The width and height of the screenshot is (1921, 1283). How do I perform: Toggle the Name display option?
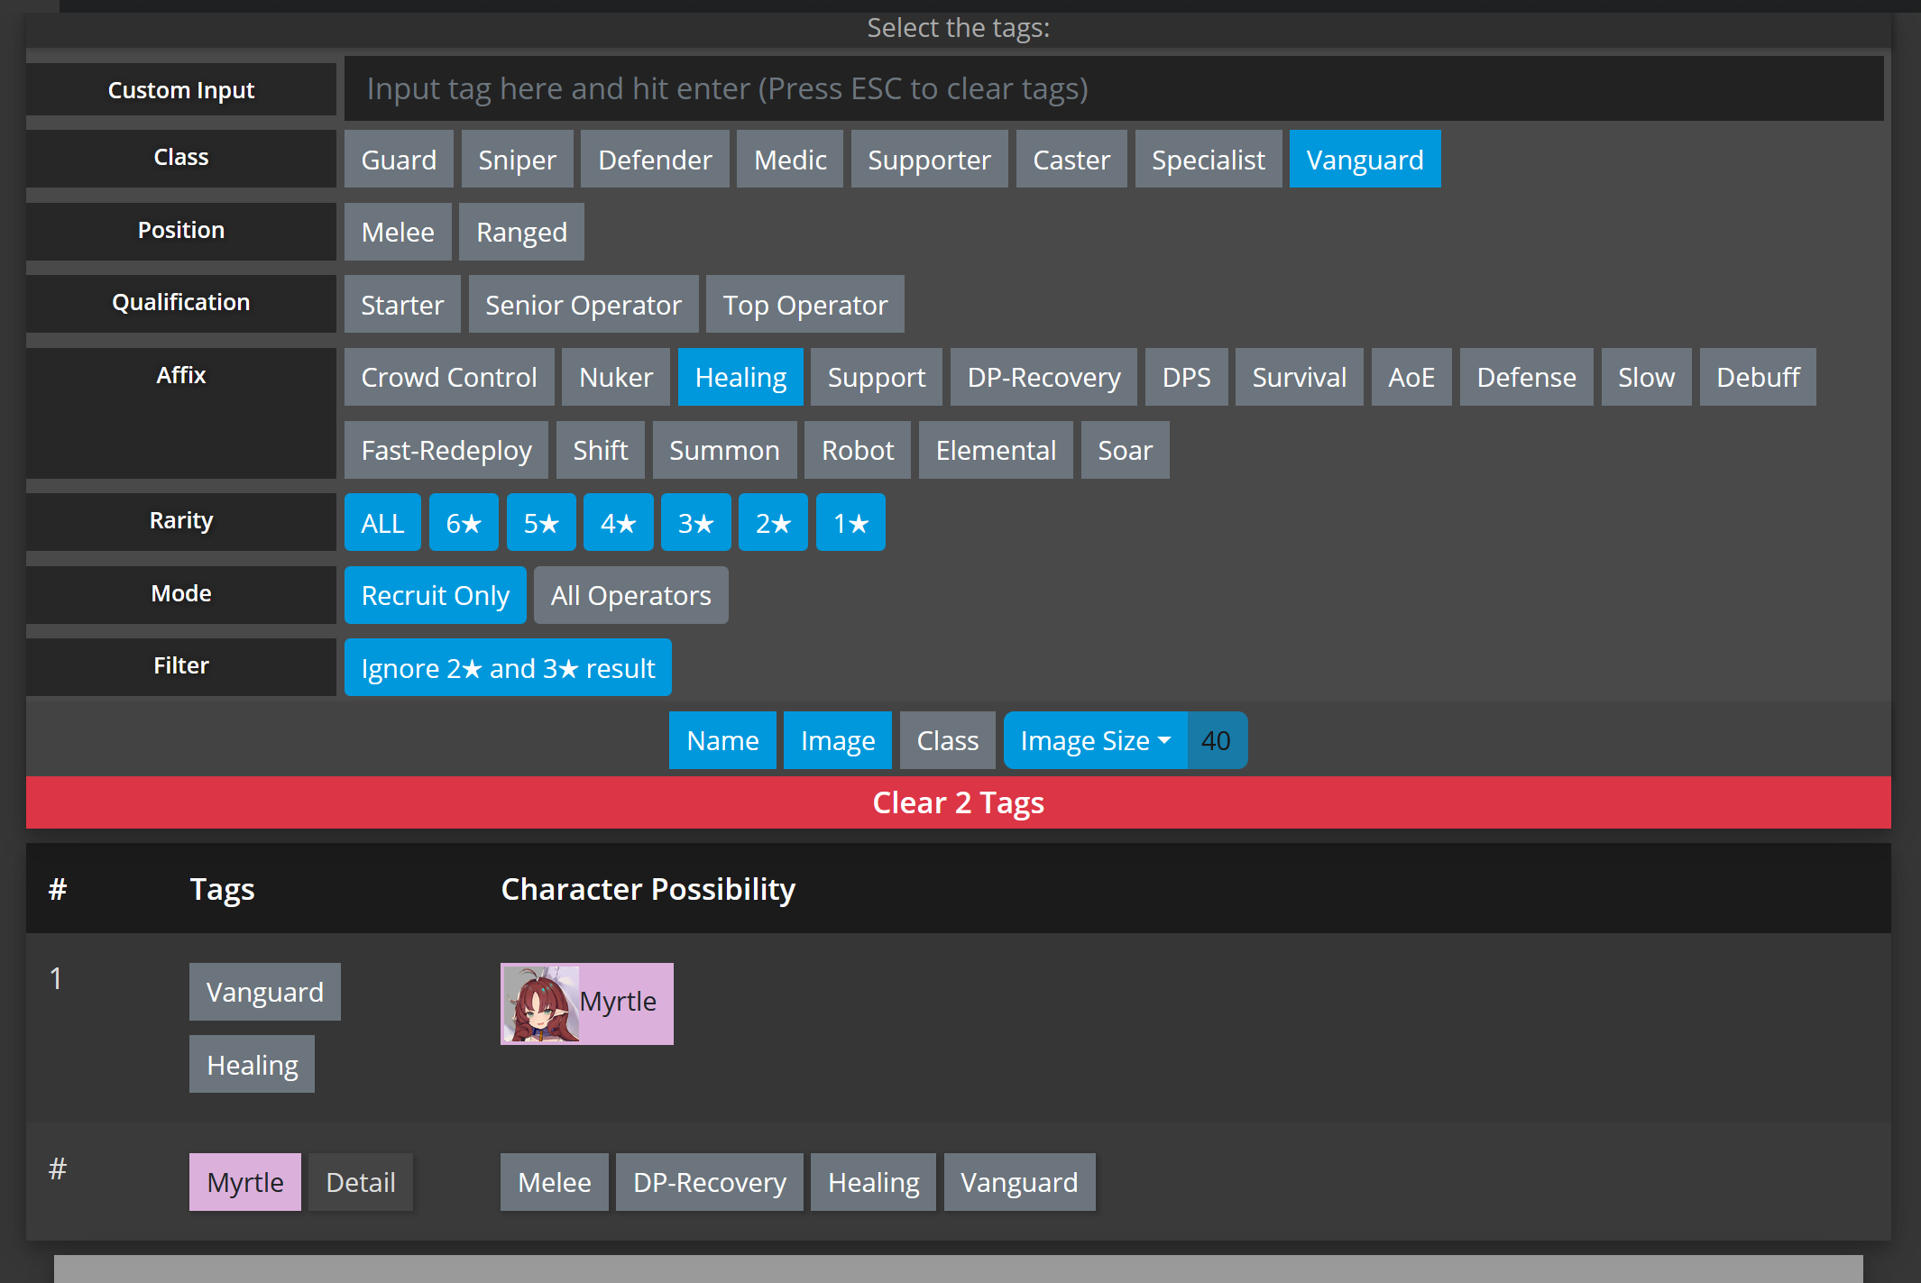click(x=722, y=741)
